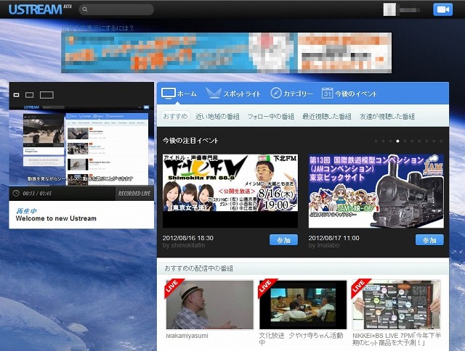
Task: Click the 今後の注目イベント heading
Action: click(x=190, y=141)
